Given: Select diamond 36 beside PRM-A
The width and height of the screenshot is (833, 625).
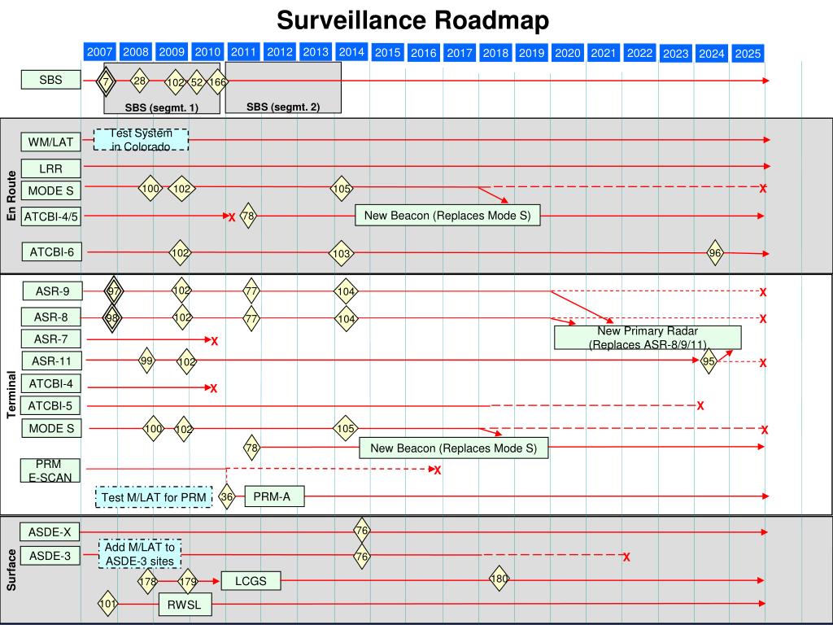Looking at the screenshot, I should 227,497.
